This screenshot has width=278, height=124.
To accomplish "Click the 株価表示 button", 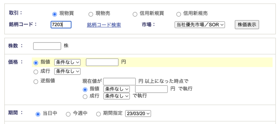I will (x=247, y=25).
